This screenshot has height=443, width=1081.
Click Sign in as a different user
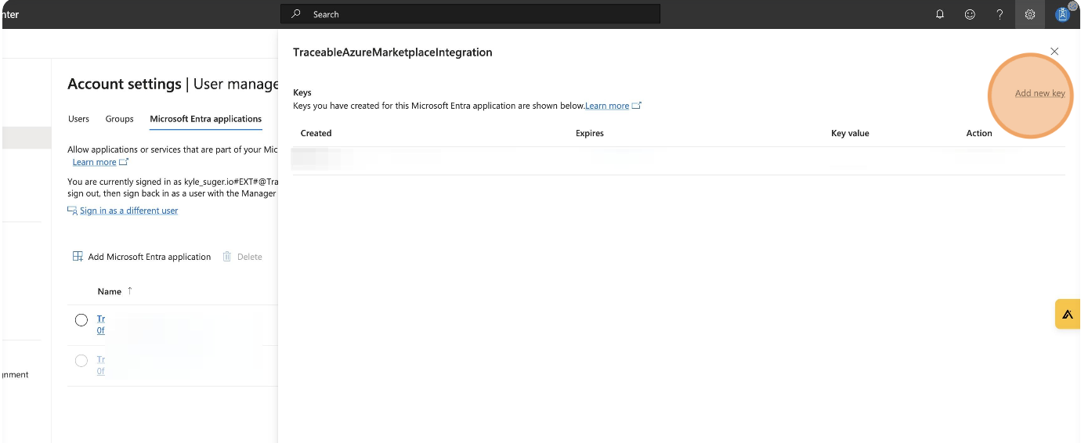point(128,211)
